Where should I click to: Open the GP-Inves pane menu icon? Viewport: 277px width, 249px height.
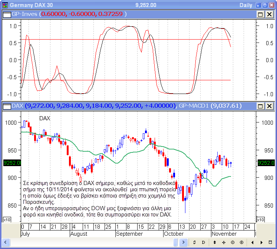point(7,14)
